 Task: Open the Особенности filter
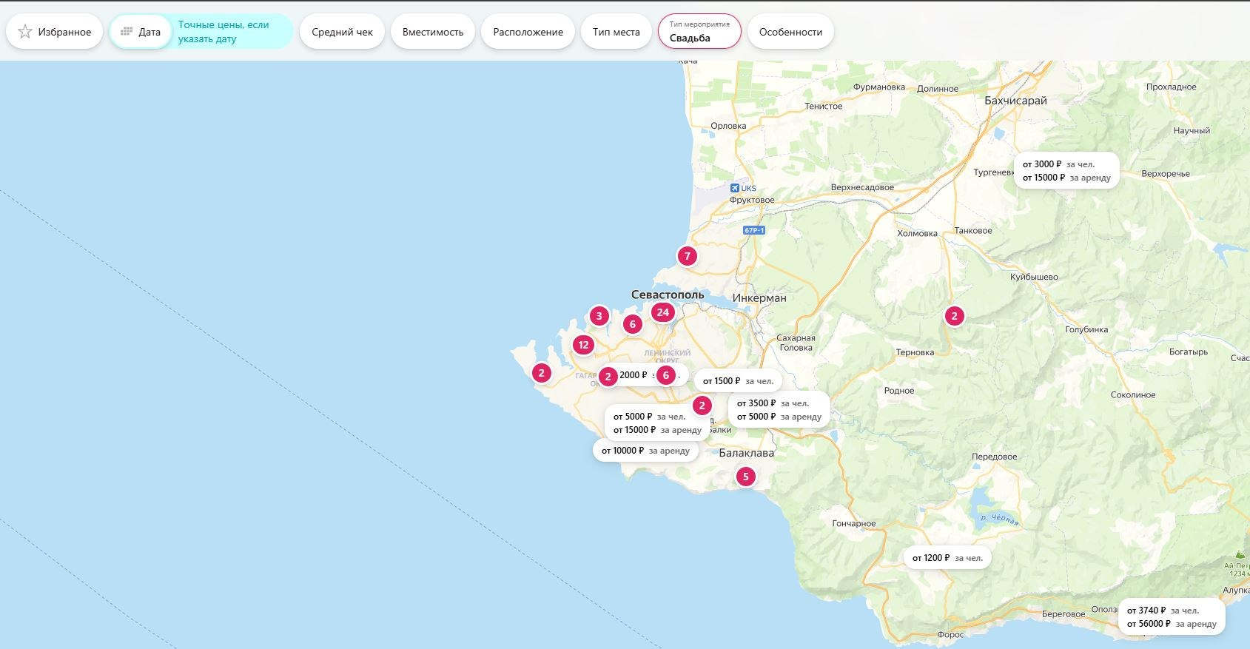790,32
